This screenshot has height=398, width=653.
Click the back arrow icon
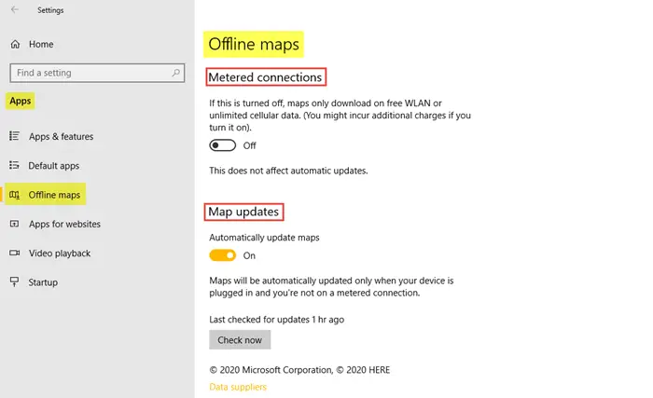click(x=14, y=10)
